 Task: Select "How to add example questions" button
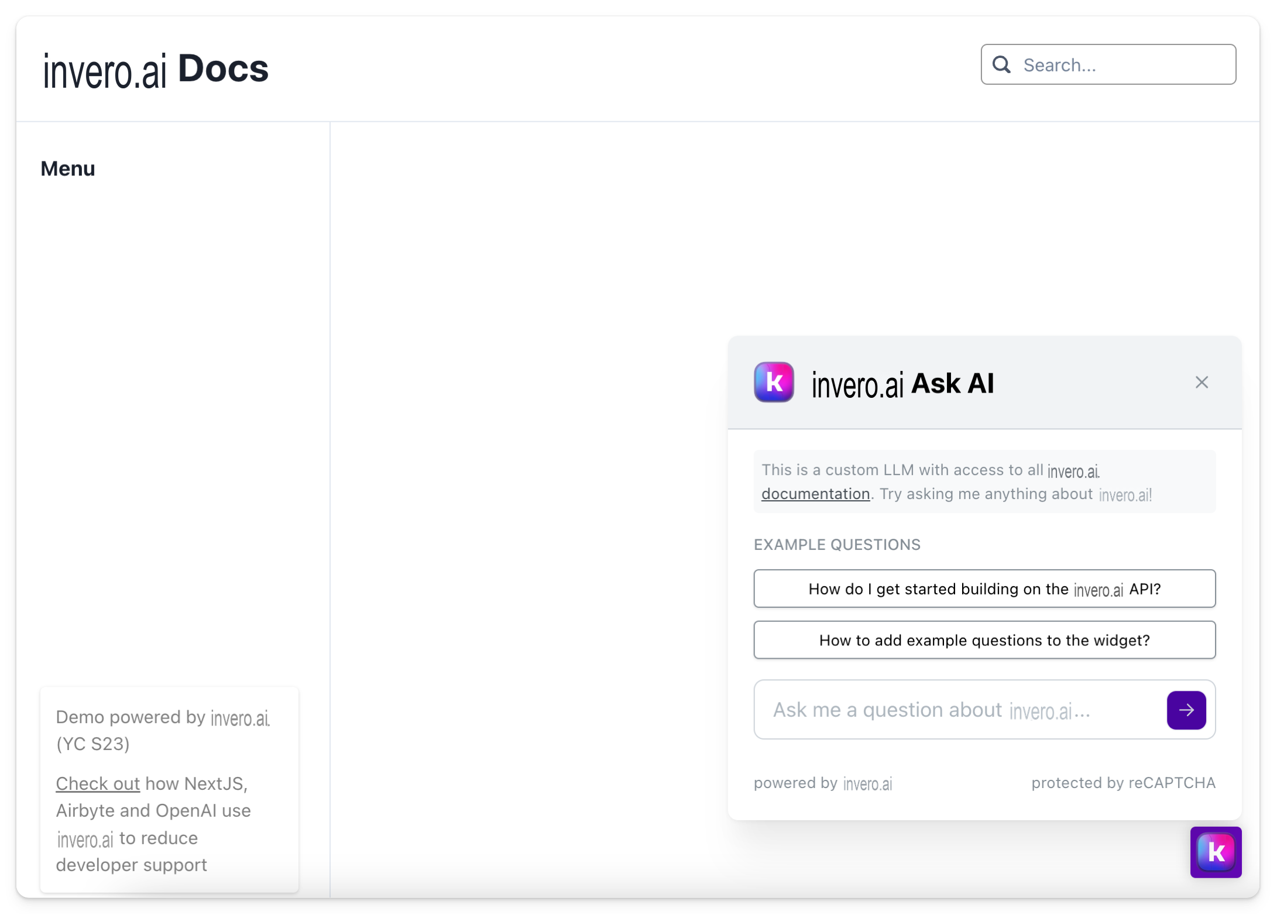(984, 640)
